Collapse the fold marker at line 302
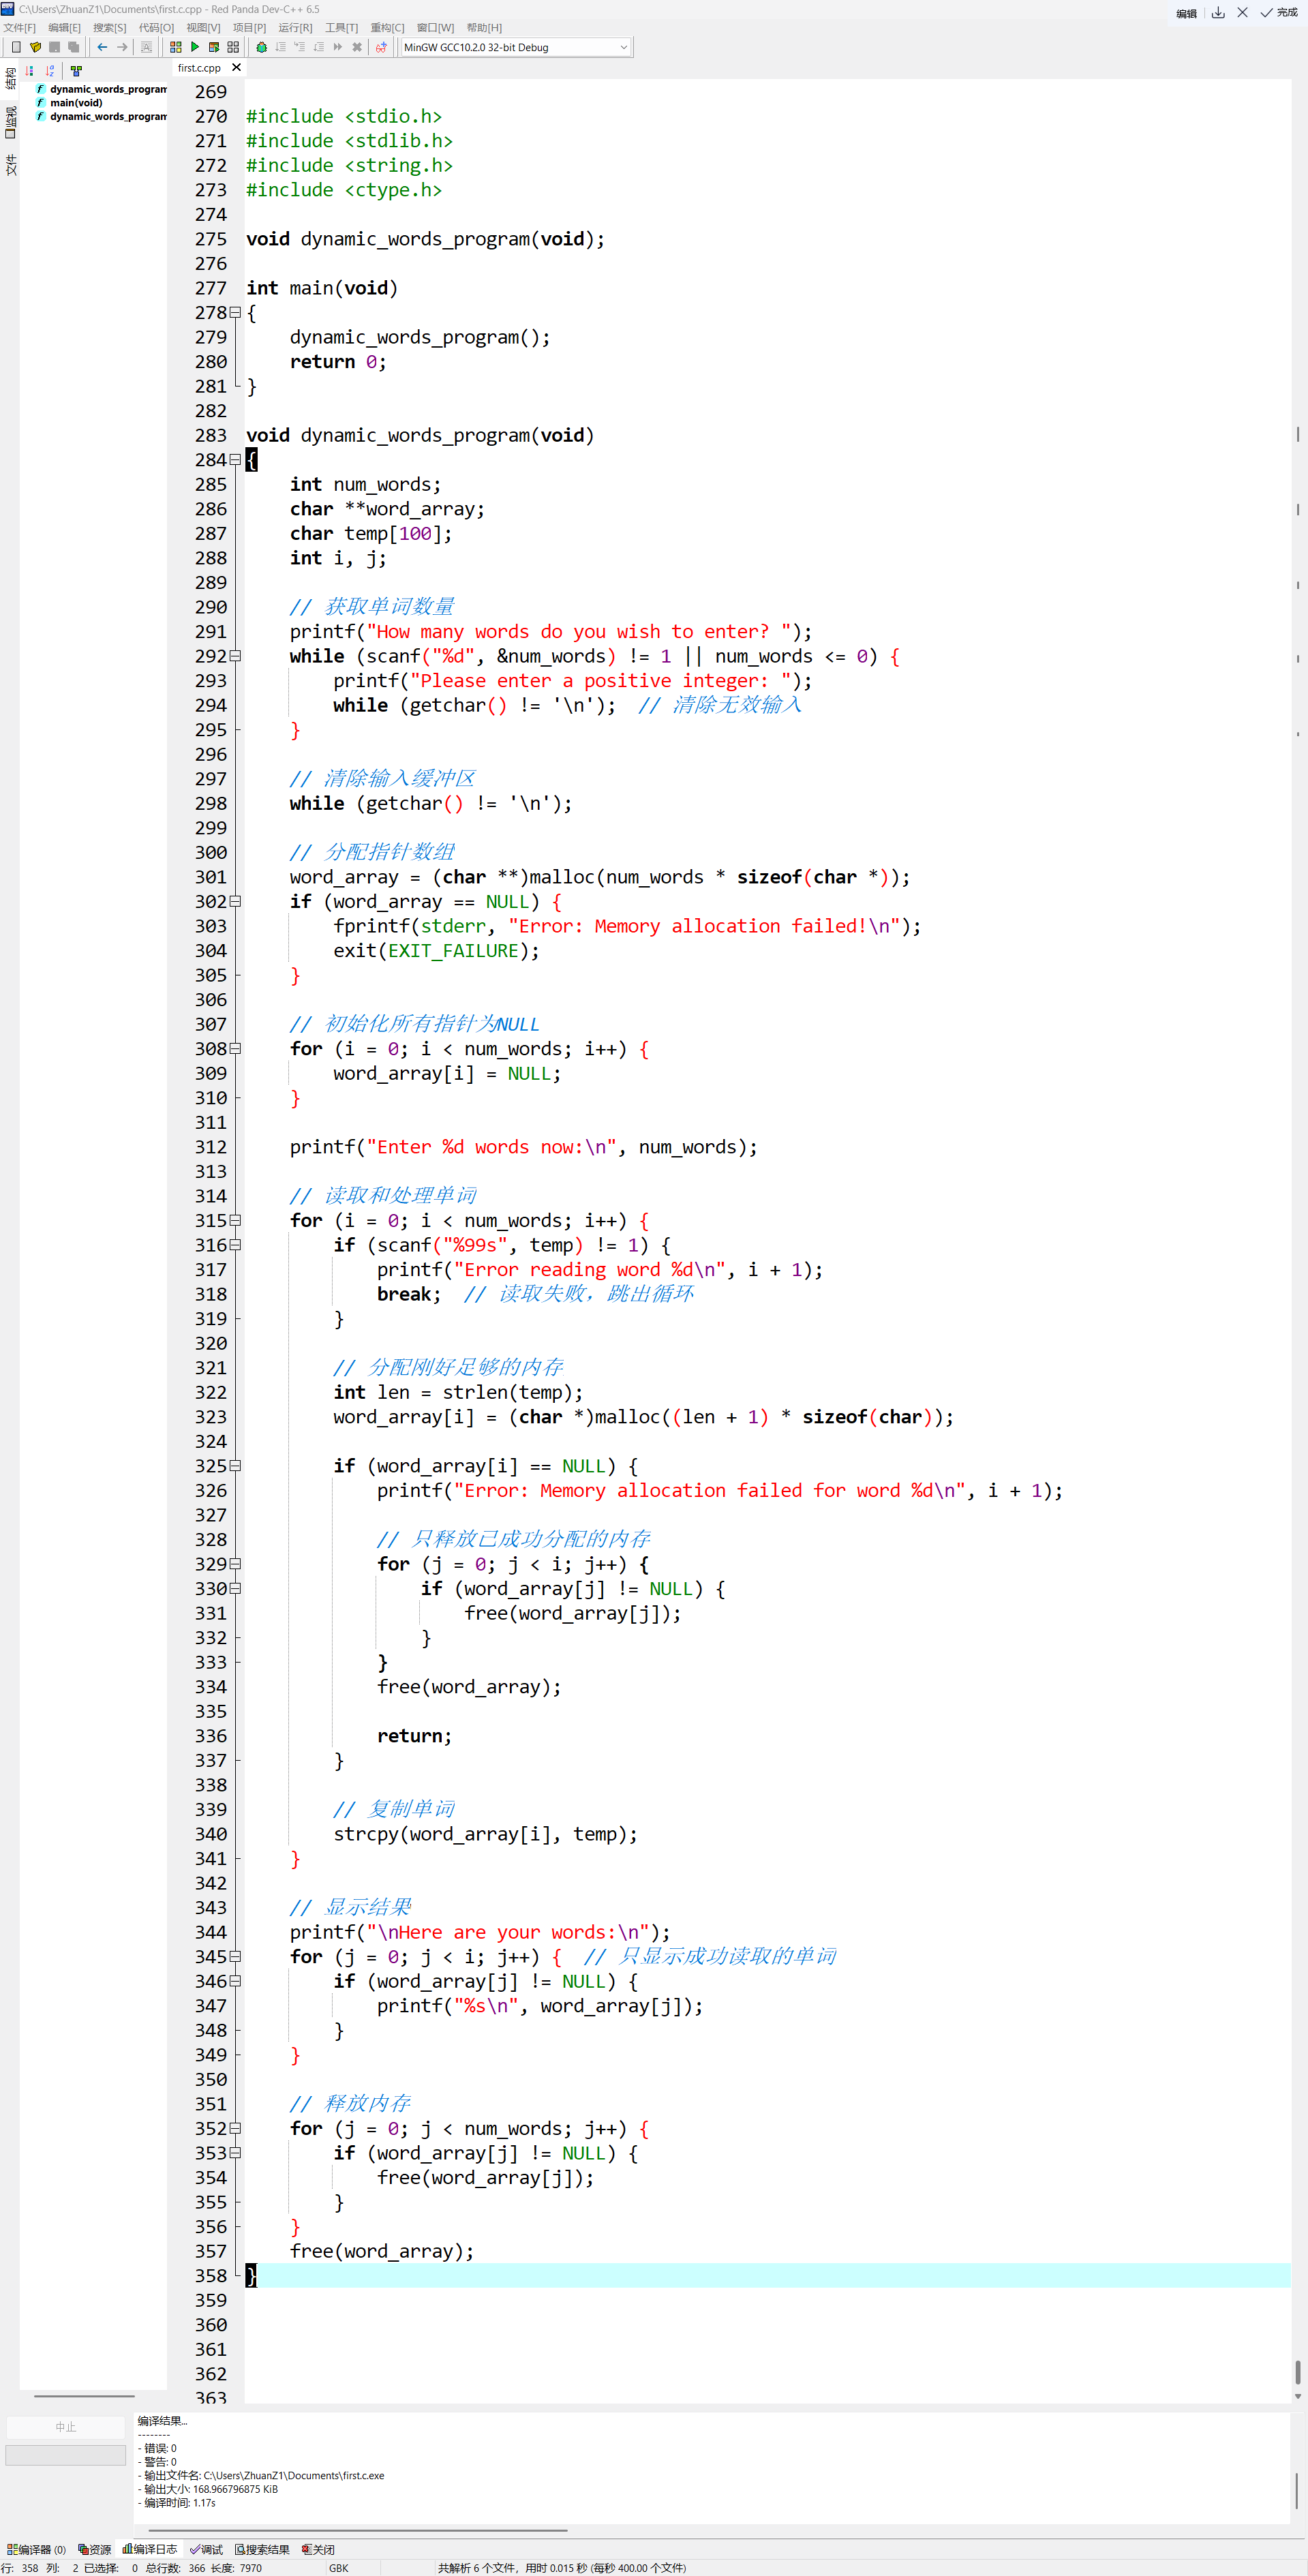This screenshot has height=2576, width=1308. [235, 901]
